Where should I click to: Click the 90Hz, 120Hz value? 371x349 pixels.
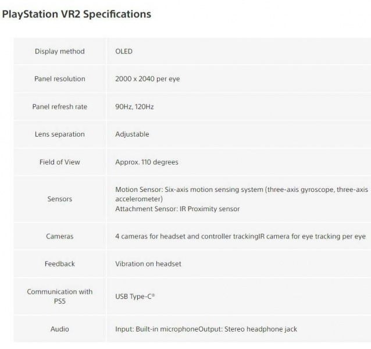(134, 106)
